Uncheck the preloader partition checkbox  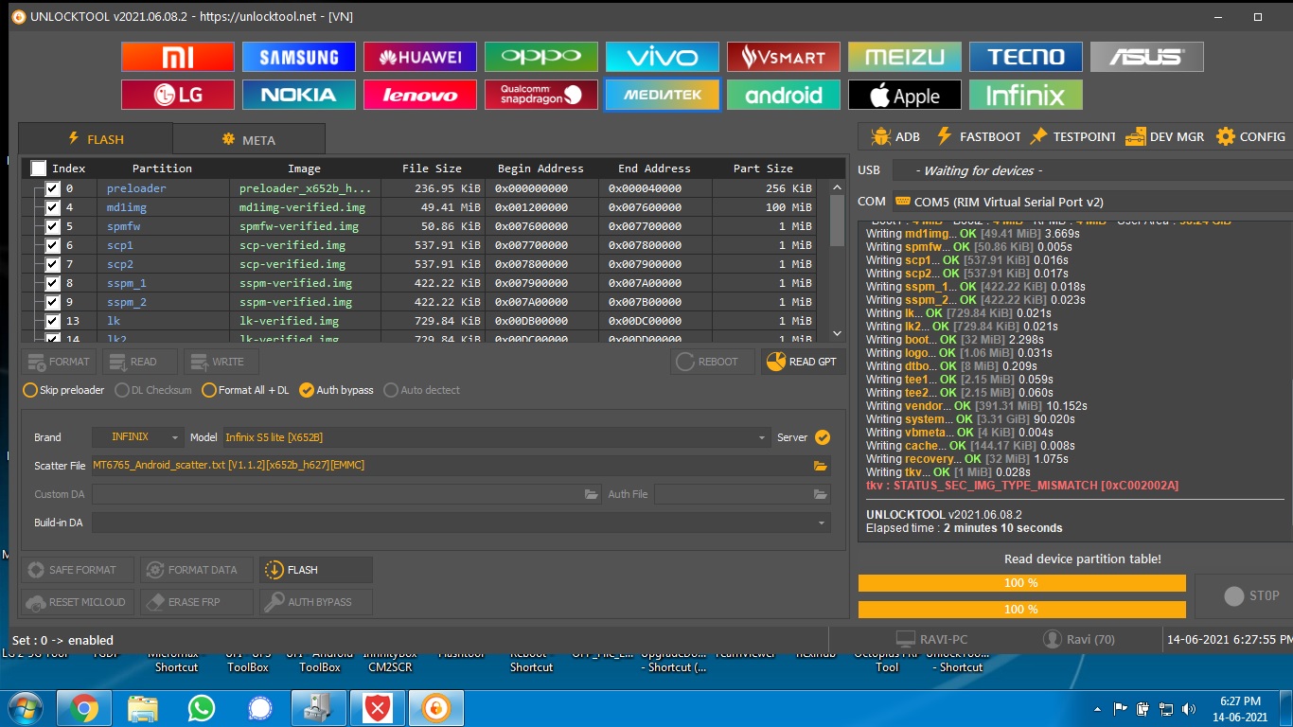(x=53, y=188)
